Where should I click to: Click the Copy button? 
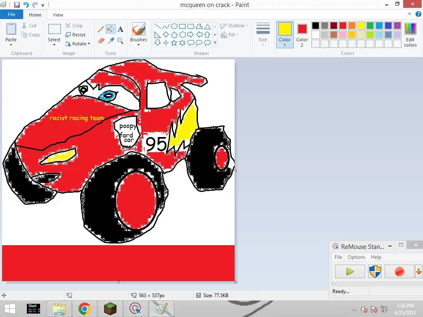click(31, 35)
